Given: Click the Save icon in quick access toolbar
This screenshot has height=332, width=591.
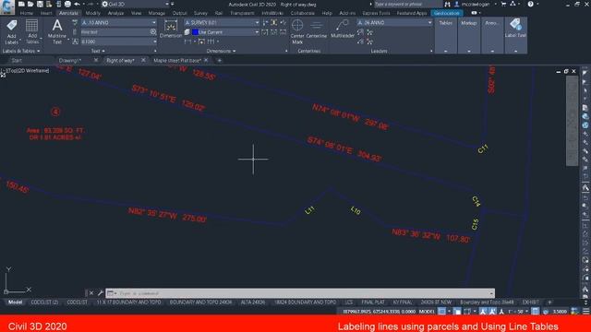Looking at the screenshot, I should click(40, 4).
